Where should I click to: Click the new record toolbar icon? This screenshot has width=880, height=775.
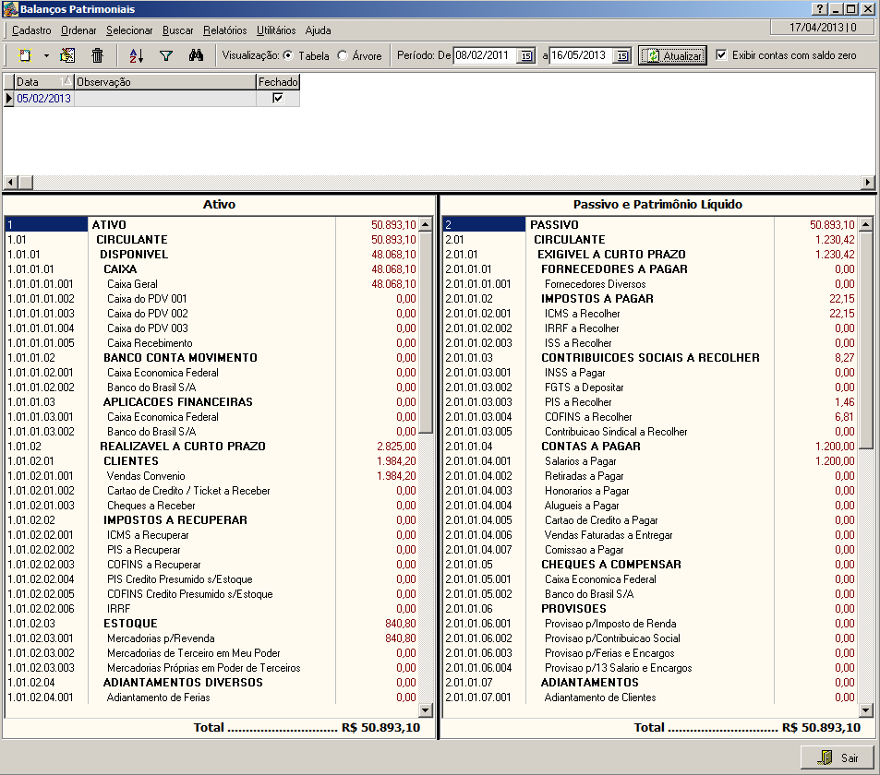(x=25, y=55)
